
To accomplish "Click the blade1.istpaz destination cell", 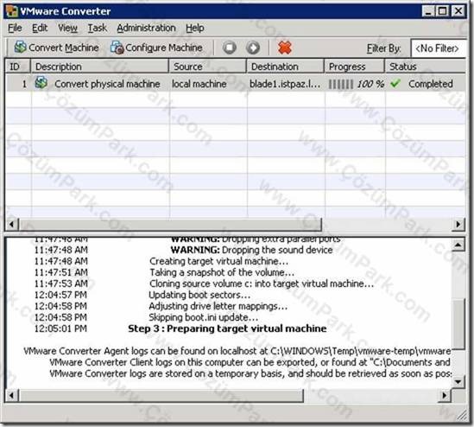I will click(x=285, y=84).
